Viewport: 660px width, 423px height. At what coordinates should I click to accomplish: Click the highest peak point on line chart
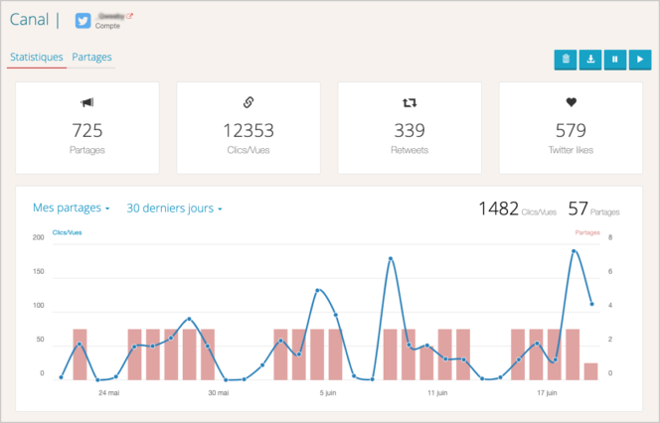[x=574, y=251]
